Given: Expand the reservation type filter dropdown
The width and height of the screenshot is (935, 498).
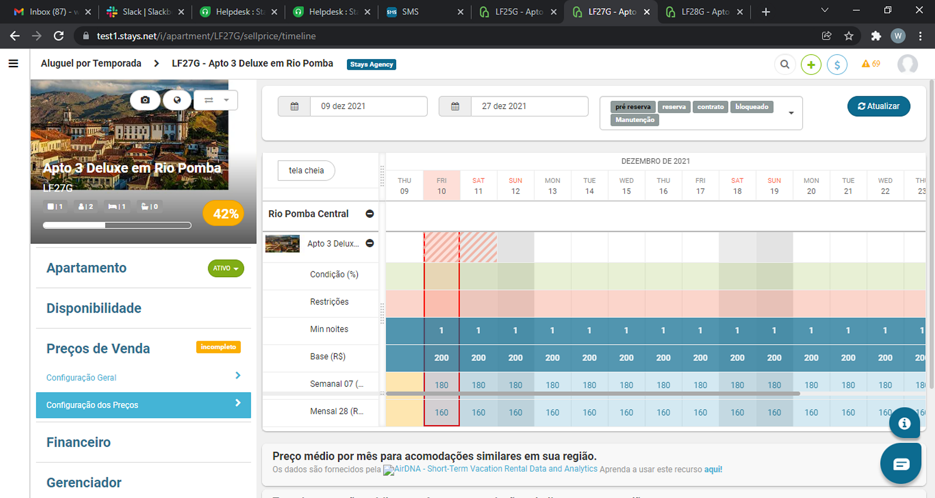Looking at the screenshot, I should point(791,113).
